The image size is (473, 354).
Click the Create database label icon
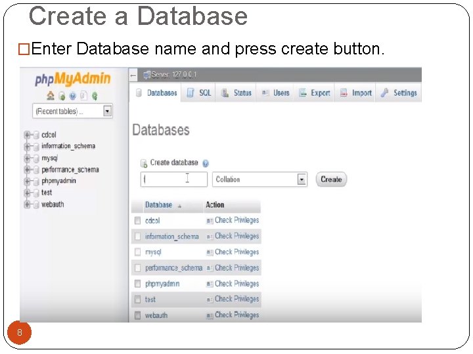pyautogui.click(x=144, y=163)
